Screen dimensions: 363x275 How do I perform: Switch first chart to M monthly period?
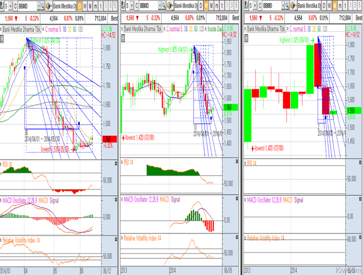click(x=90, y=6)
